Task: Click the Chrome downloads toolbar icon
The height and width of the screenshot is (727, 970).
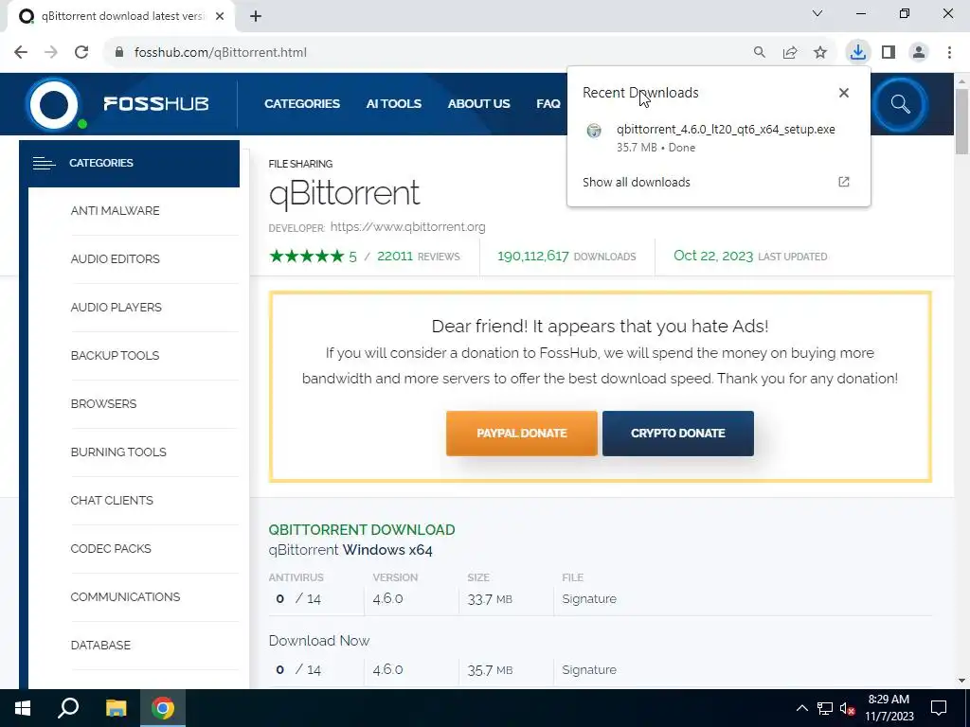Action: pyautogui.click(x=857, y=53)
